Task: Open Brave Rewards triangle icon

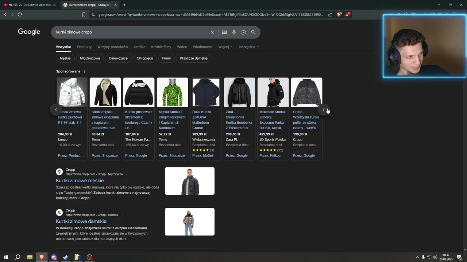Action: click(x=348, y=14)
